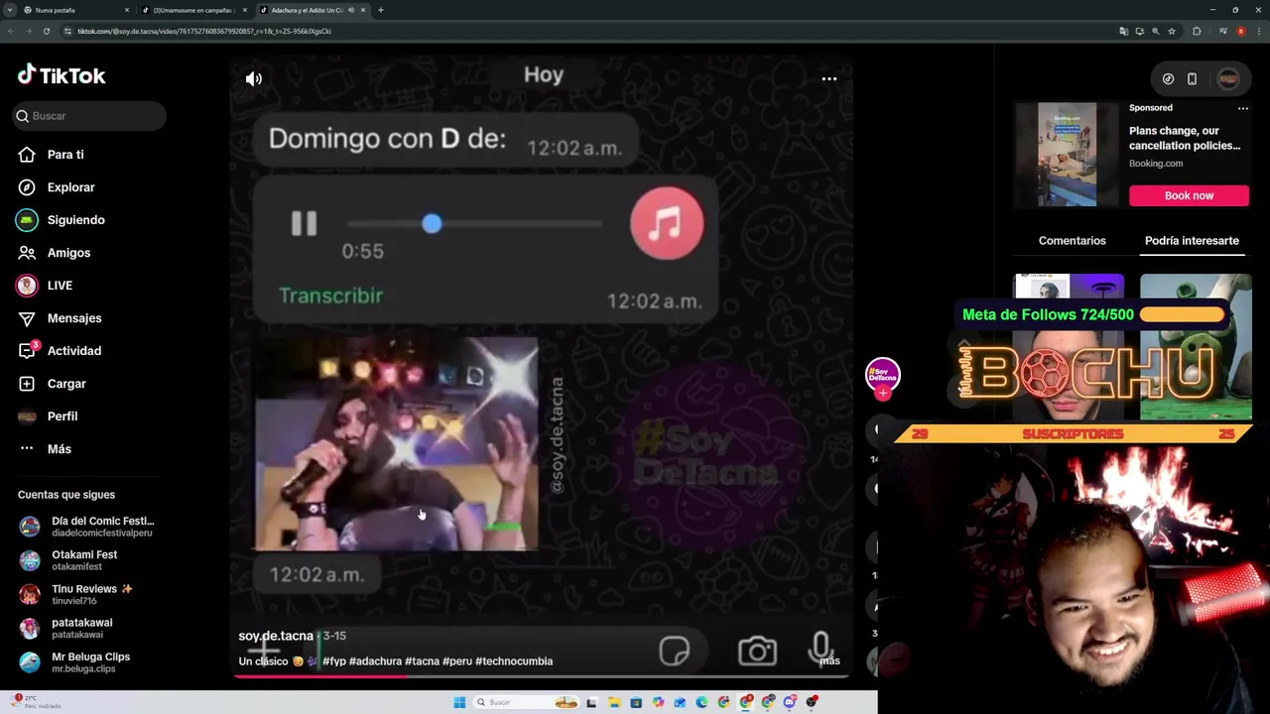1270x714 pixels.
Task: Open the tab search dropdown arrow
Action: (9, 10)
